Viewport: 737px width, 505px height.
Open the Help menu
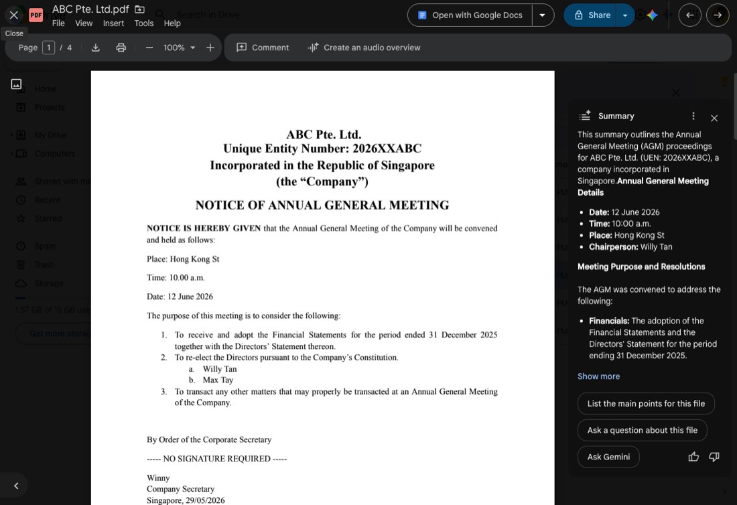coord(172,23)
